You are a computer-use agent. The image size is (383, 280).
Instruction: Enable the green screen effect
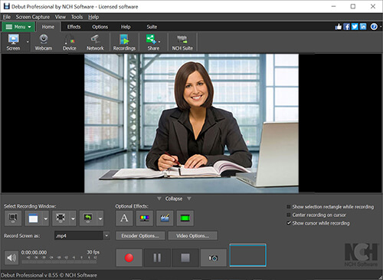pos(185,218)
